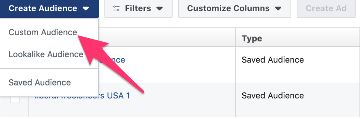Open the Filters menu button
Image resolution: width=360 pixels, height=119 pixels.
(138, 8)
